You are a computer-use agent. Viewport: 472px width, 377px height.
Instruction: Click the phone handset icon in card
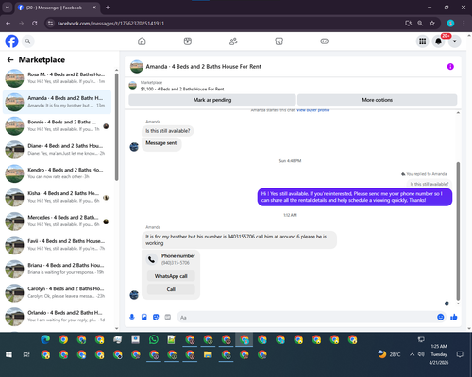pyautogui.click(x=152, y=259)
